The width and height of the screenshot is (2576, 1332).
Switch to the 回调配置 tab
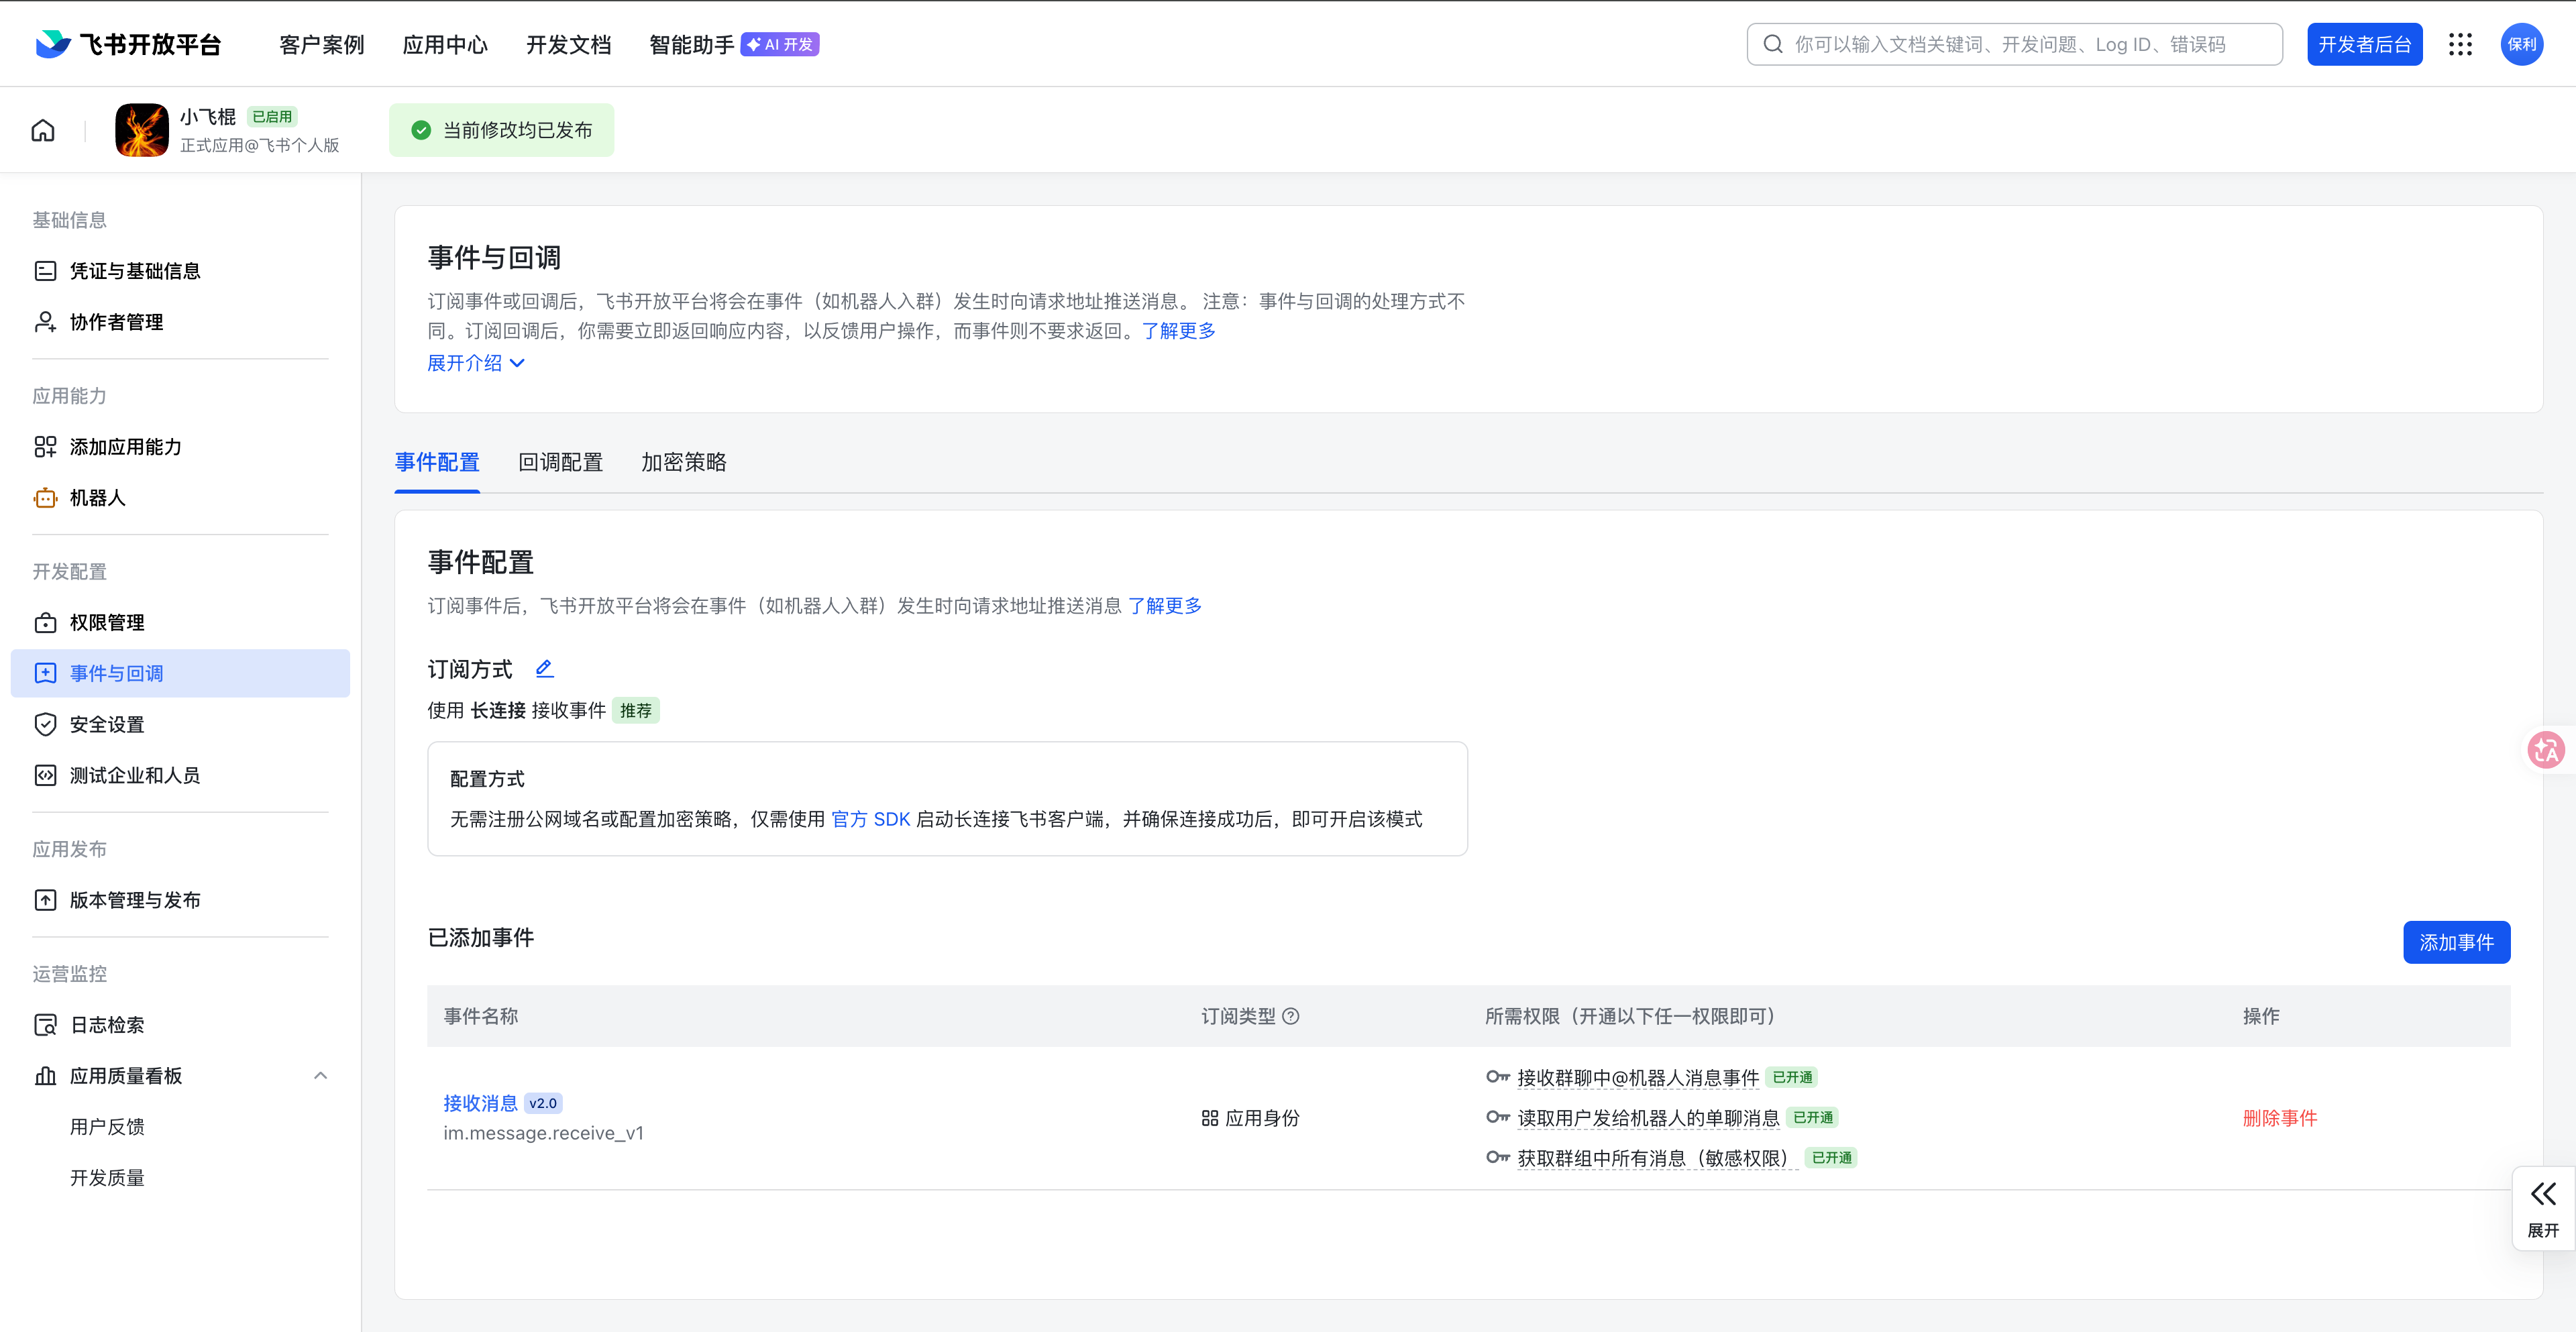(560, 462)
